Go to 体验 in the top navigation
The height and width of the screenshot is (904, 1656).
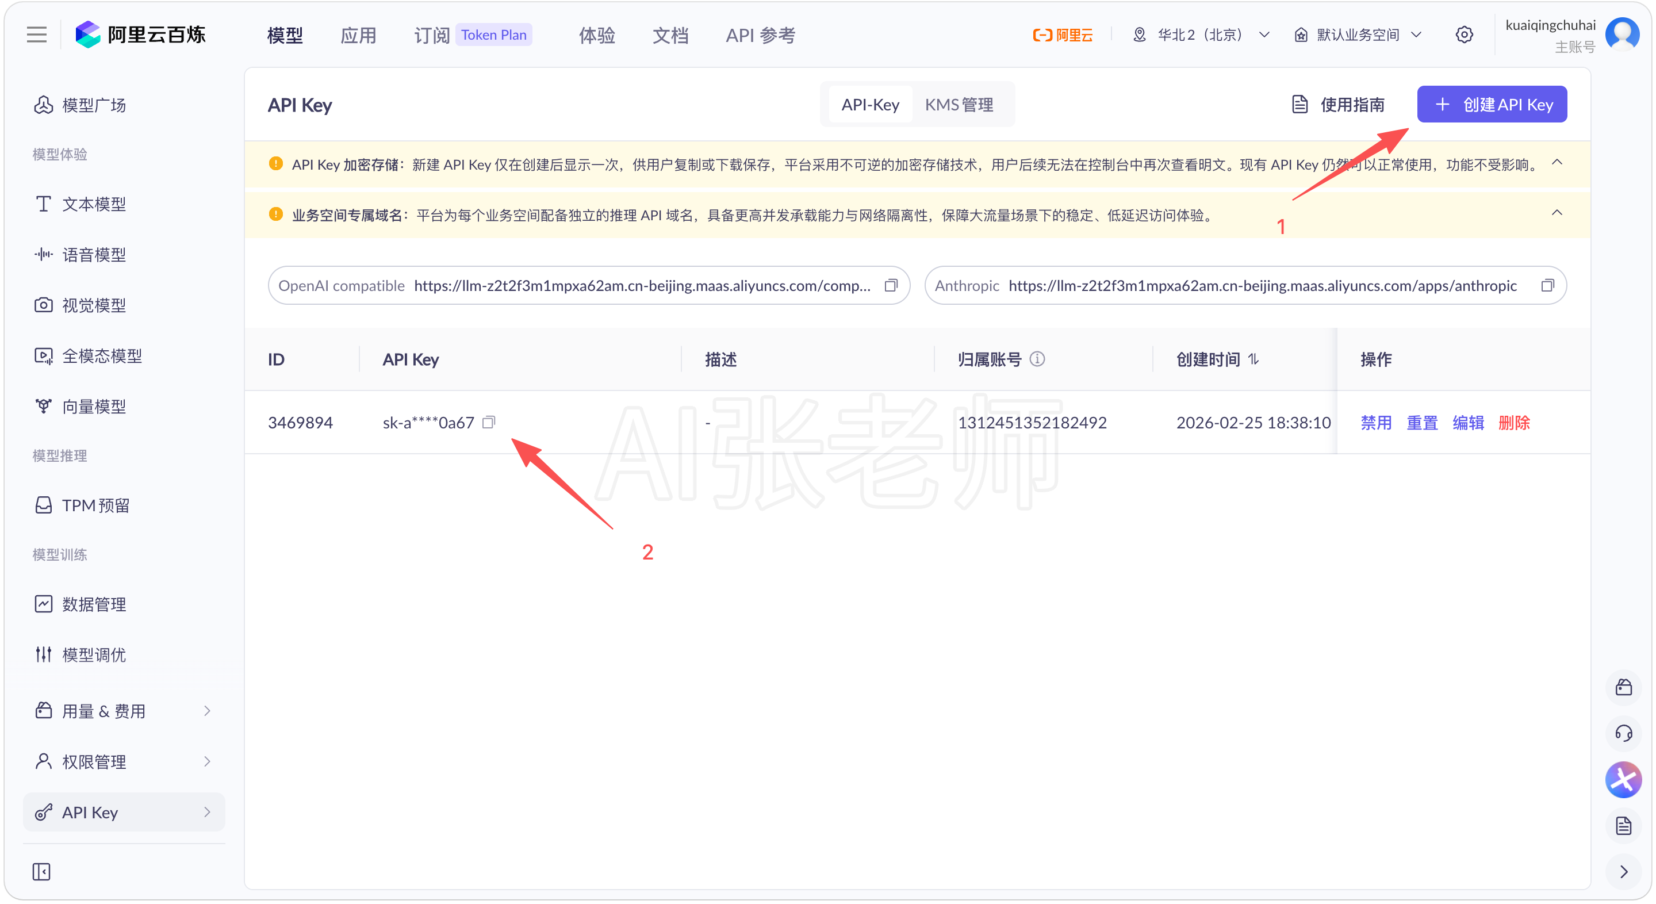[597, 35]
